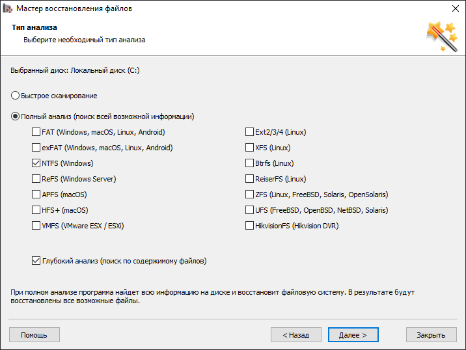Toggle VMFS (VMware ESX / ESXi) checkbox
The height and width of the screenshot is (350, 466).
pyautogui.click(x=36, y=226)
